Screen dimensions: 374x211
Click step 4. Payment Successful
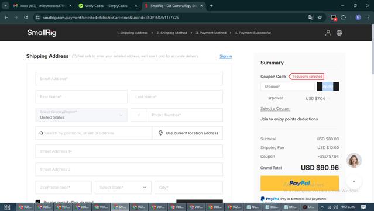click(253, 33)
